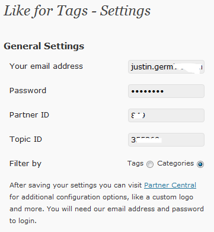Click the Topic ID input box

[166, 139]
